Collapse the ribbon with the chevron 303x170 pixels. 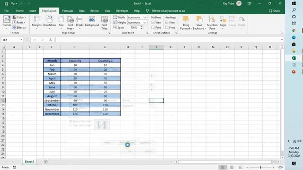[x=282, y=33]
